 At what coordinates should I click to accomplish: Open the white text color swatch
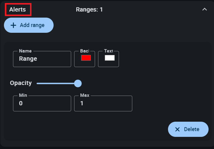coord(110,58)
